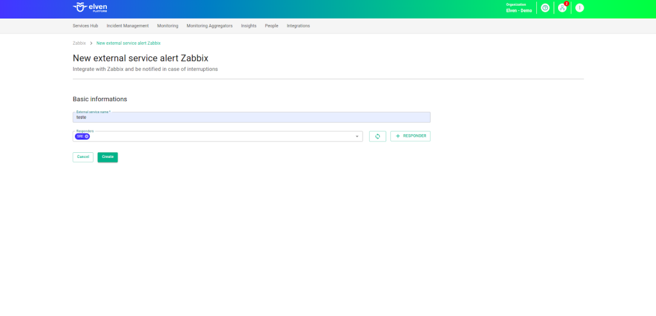
Task: Click the Cancel button
Action: coord(83,157)
